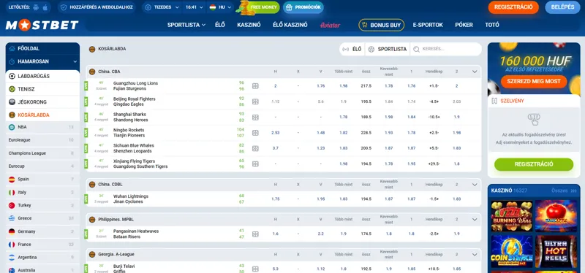Screen dimensions: 585x273
Task: Open the Coin Strike casino game thumbnail
Action: point(511,251)
